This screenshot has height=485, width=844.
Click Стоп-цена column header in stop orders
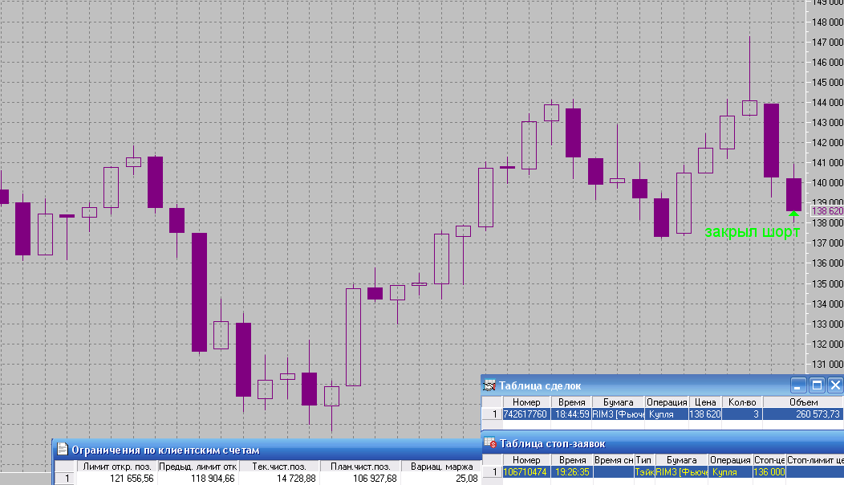pos(769,460)
